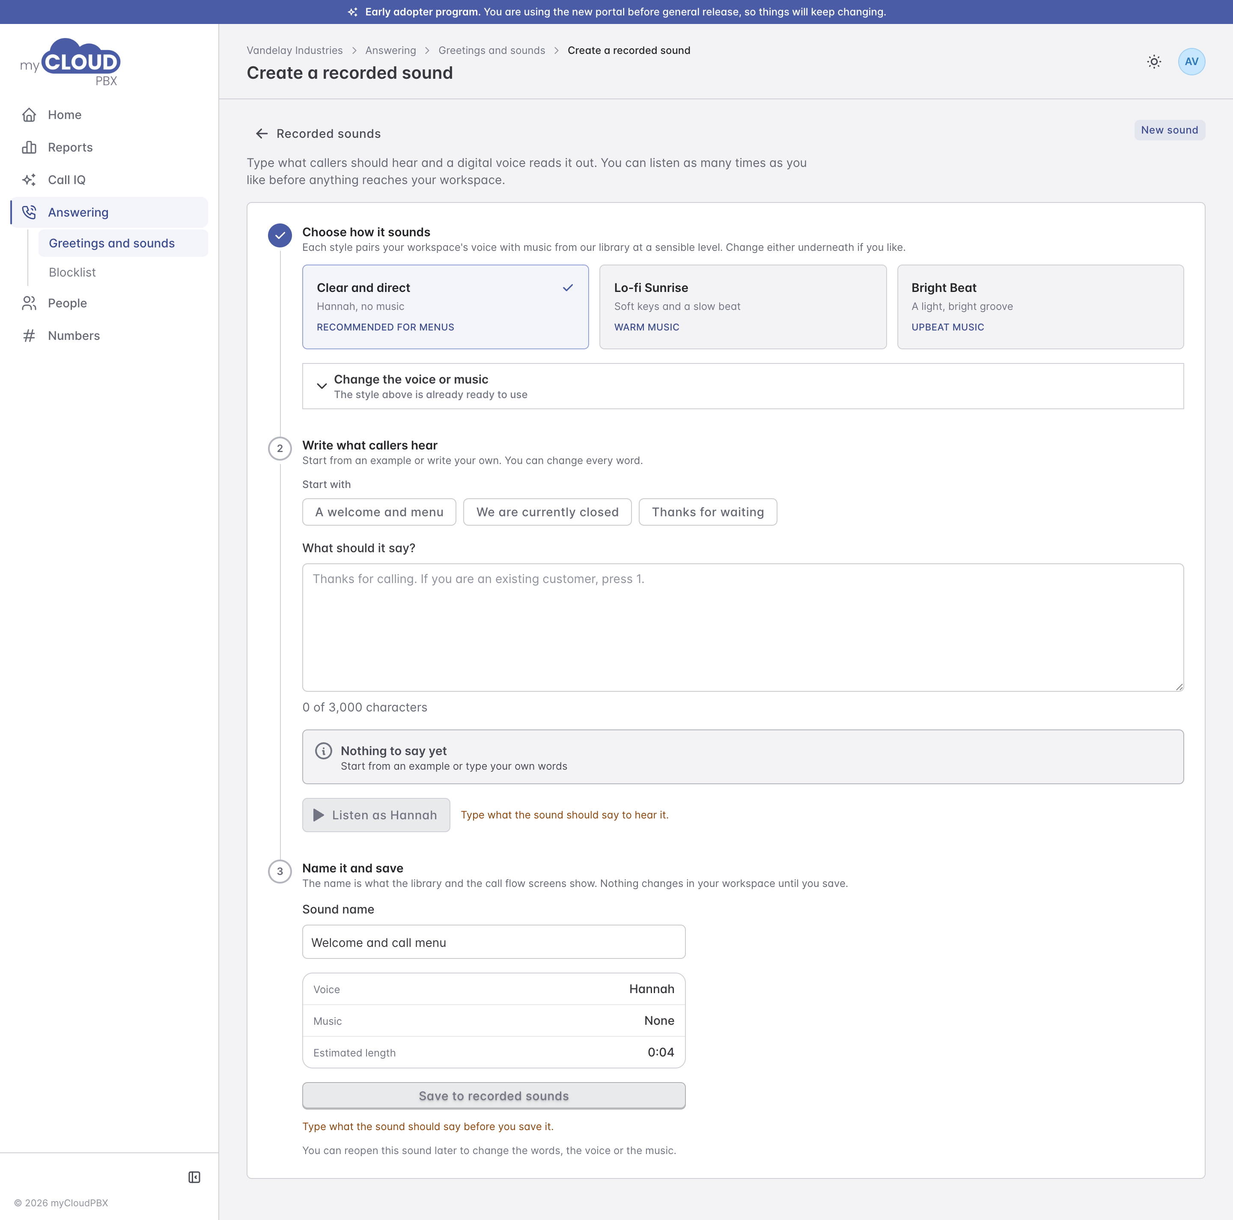Viewport: 1233px width, 1220px height.
Task: Click the People icon in the sidebar
Action: click(30, 303)
